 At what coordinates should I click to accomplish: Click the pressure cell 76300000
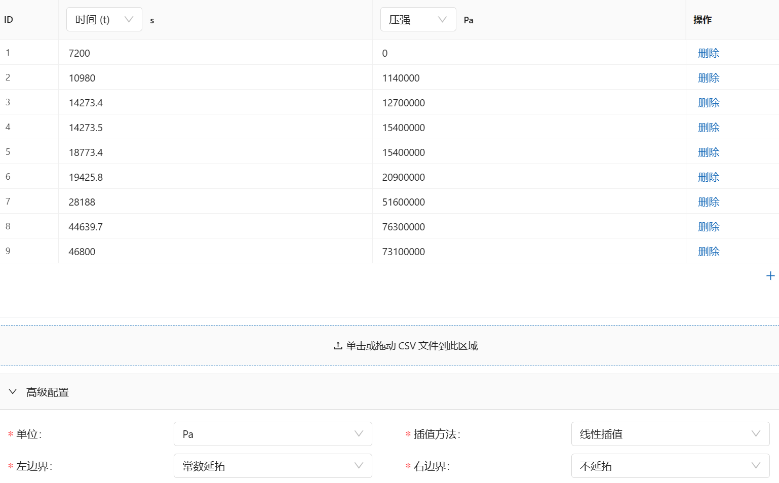[x=529, y=226]
